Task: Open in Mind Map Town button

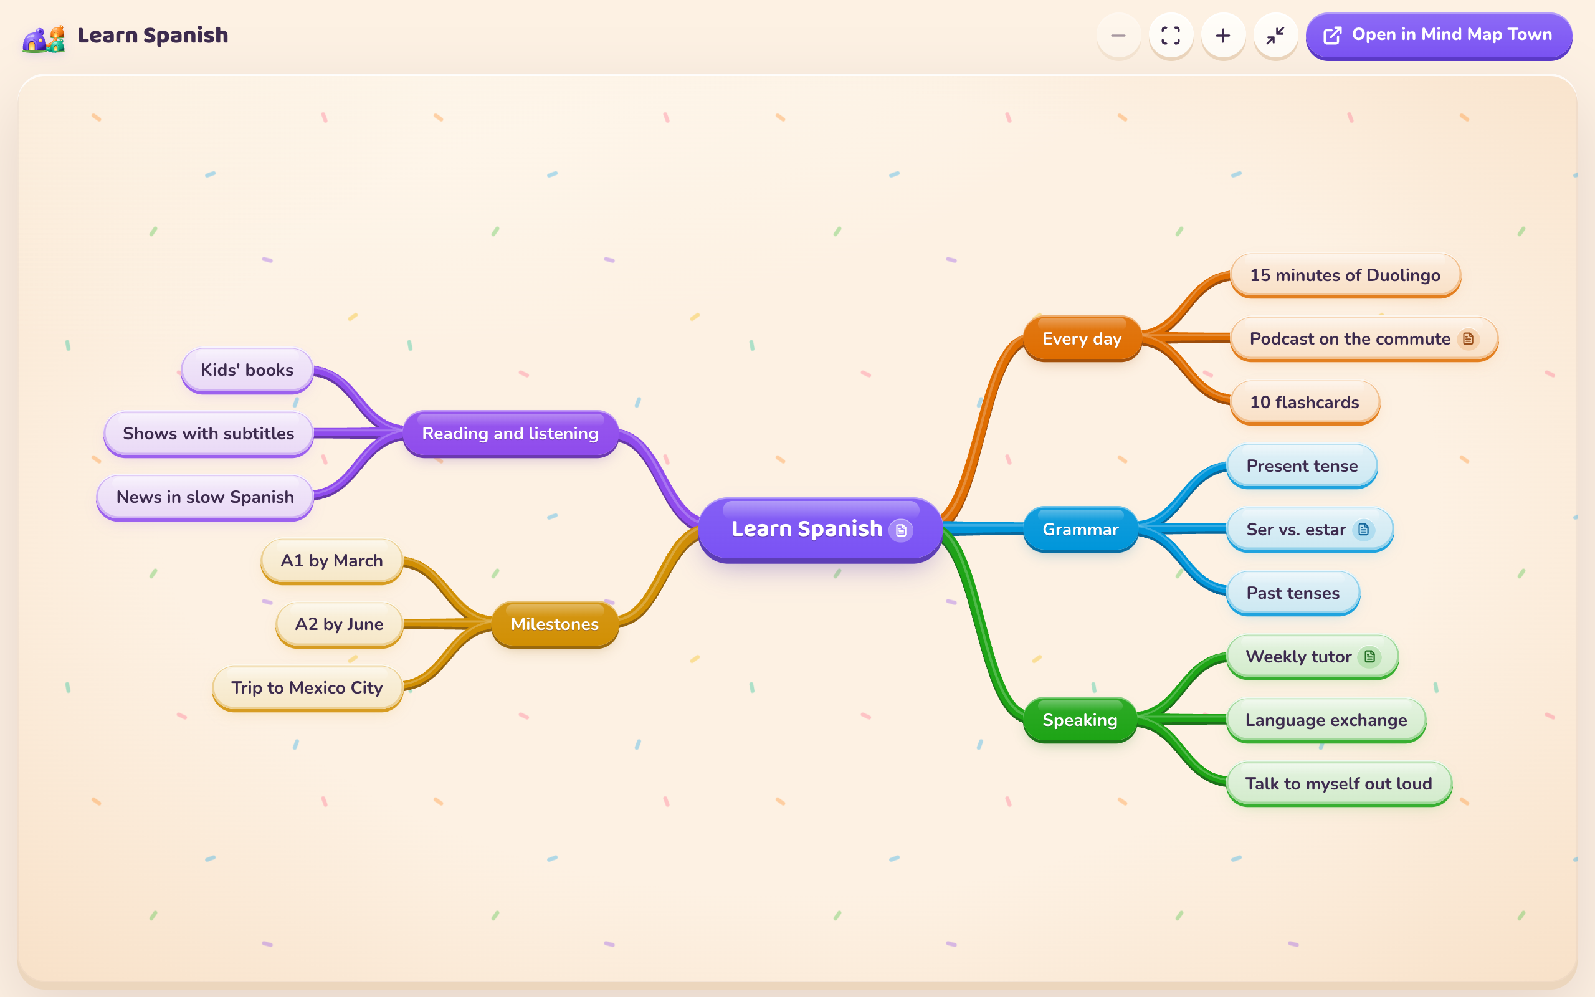Action: [x=1439, y=36]
